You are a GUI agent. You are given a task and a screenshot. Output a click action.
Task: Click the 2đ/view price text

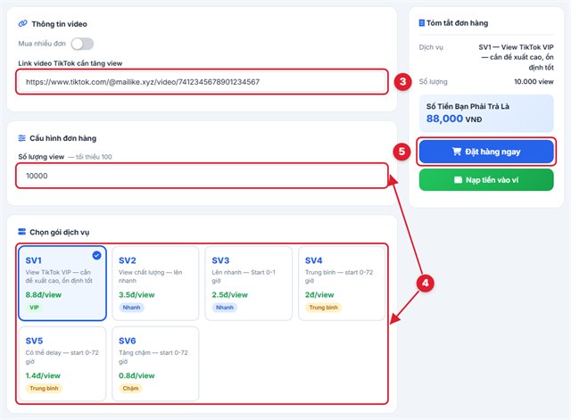(319, 295)
